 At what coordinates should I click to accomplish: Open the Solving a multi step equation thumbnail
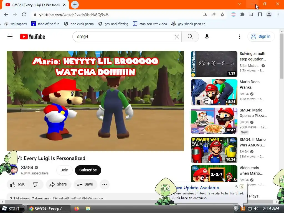214,64
